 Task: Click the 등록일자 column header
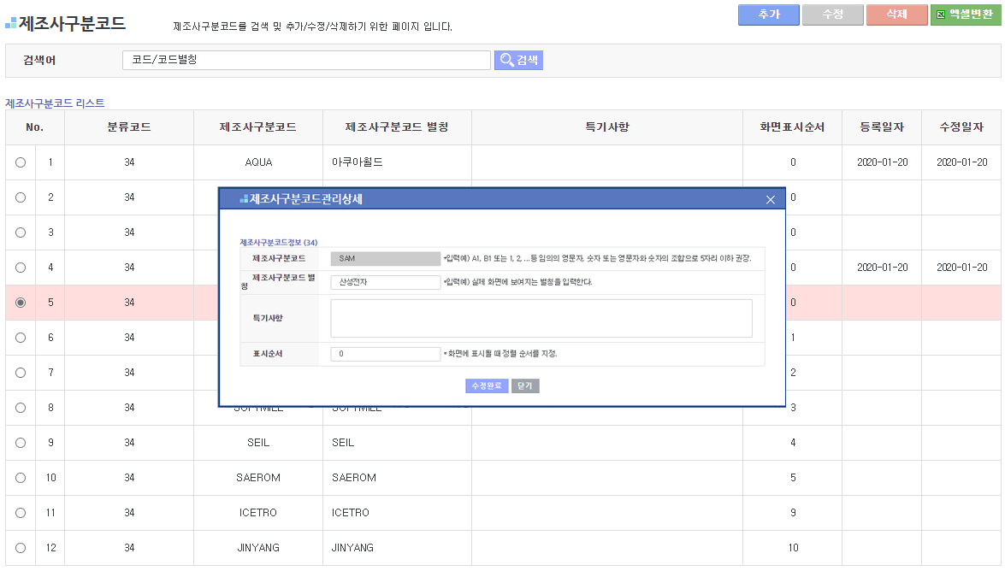click(x=882, y=127)
